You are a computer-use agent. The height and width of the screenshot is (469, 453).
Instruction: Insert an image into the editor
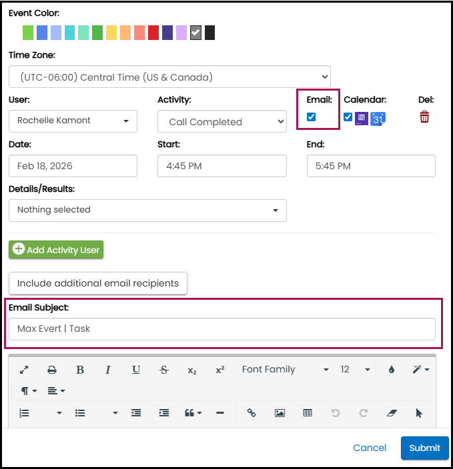point(280,413)
